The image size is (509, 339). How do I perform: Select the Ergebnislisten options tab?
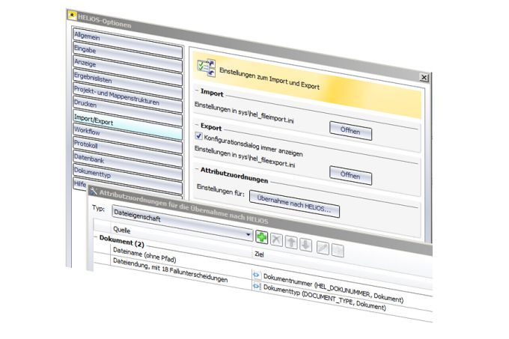coord(127,85)
